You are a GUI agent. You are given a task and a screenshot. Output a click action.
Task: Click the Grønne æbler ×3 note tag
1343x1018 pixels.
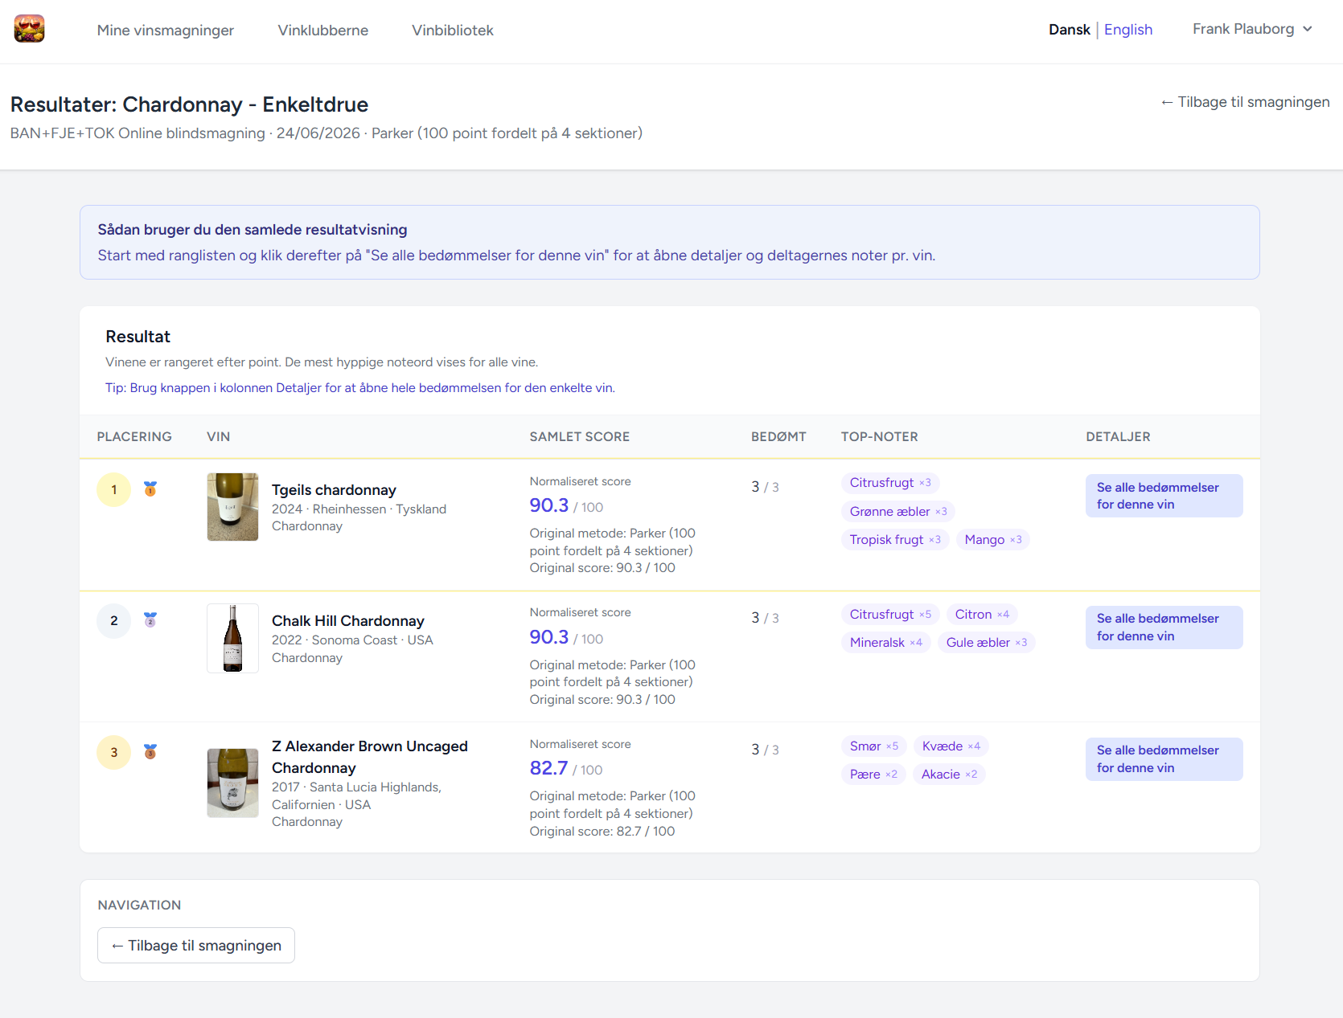point(898,512)
